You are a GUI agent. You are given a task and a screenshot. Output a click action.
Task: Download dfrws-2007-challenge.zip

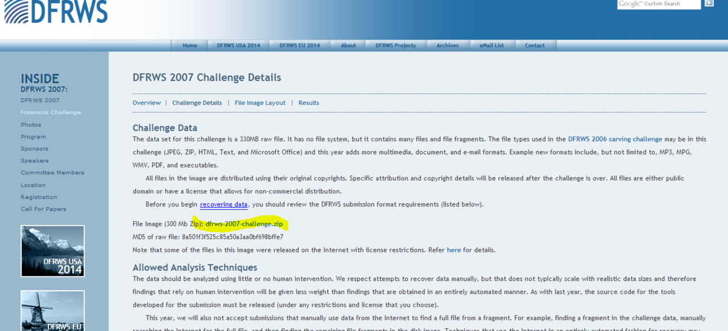[244, 224]
